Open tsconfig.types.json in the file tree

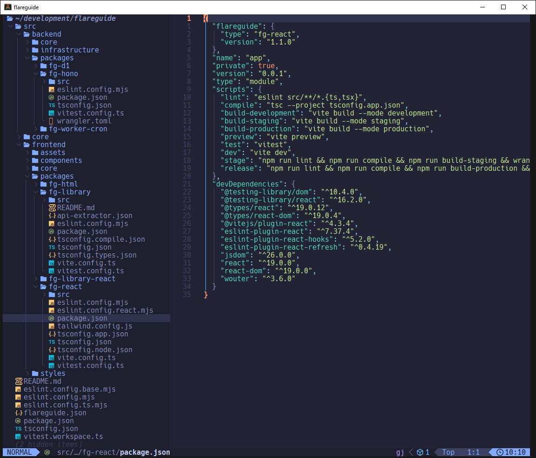pos(97,255)
